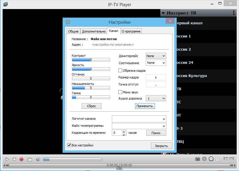This screenshot has height=171, width=239.
Task: Open the channel list three-dot menu
Action: pos(234,13)
